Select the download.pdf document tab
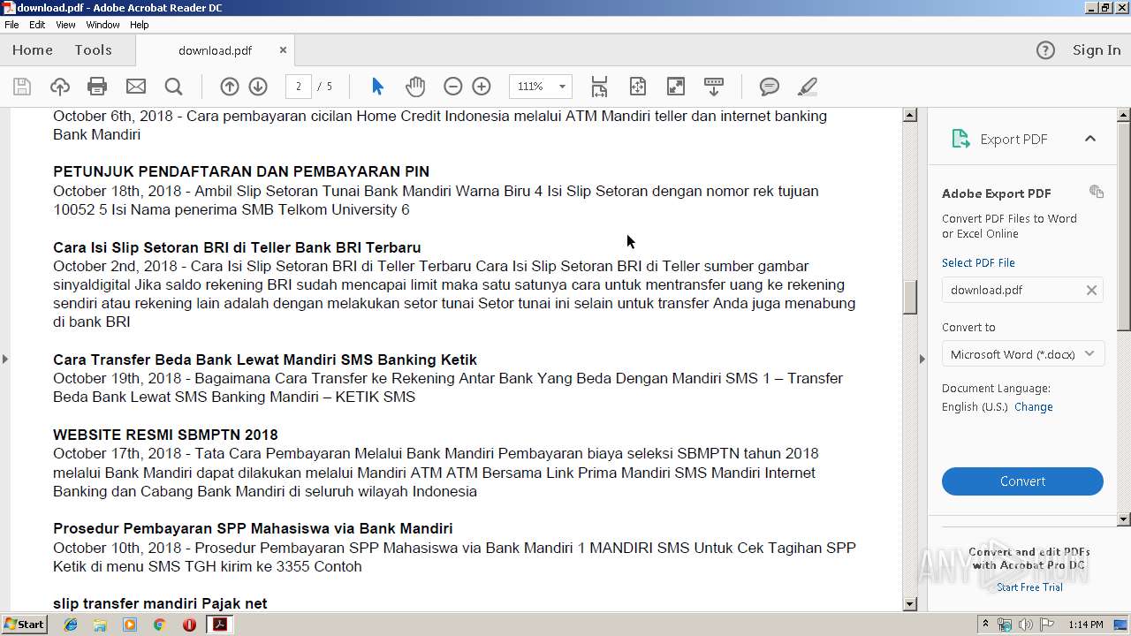 (x=215, y=50)
